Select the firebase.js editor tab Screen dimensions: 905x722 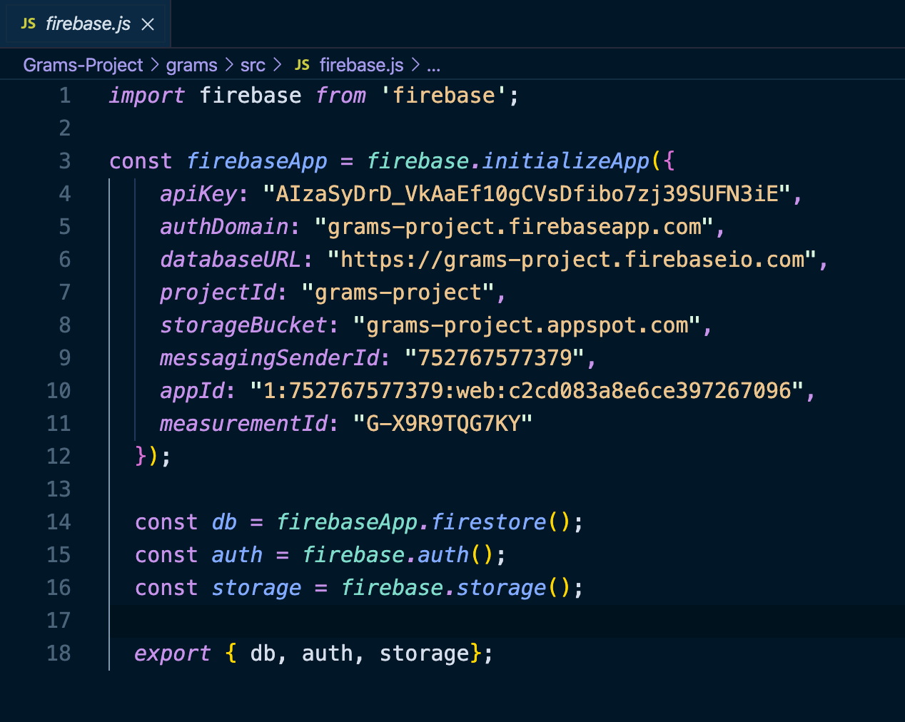pos(86,24)
